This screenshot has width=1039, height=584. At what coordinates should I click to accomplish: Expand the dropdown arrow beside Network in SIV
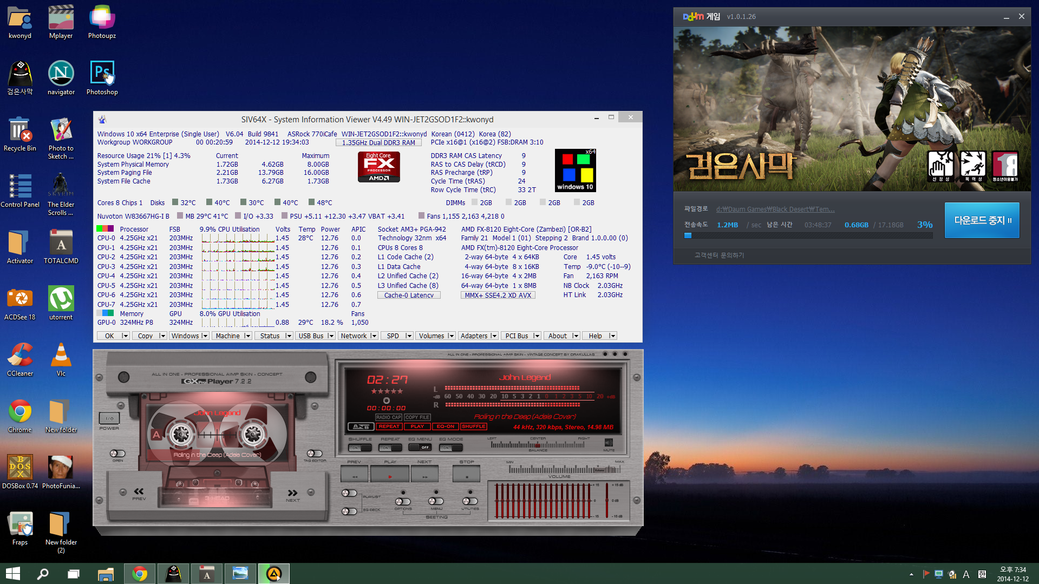(x=374, y=336)
